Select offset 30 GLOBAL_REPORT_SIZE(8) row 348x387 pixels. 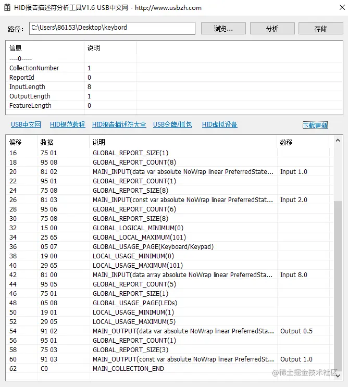[170, 218]
